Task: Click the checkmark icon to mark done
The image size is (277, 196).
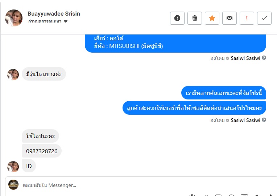Action: click(264, 18)
